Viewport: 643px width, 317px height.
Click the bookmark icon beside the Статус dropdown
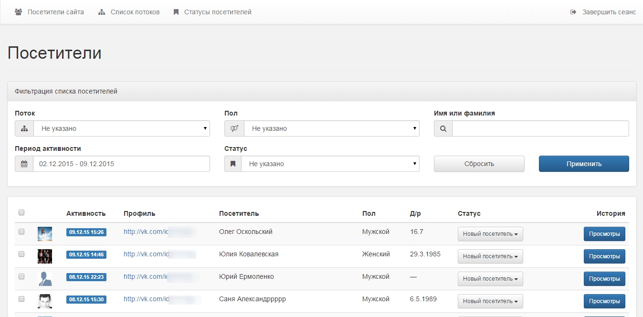[233, 164]
